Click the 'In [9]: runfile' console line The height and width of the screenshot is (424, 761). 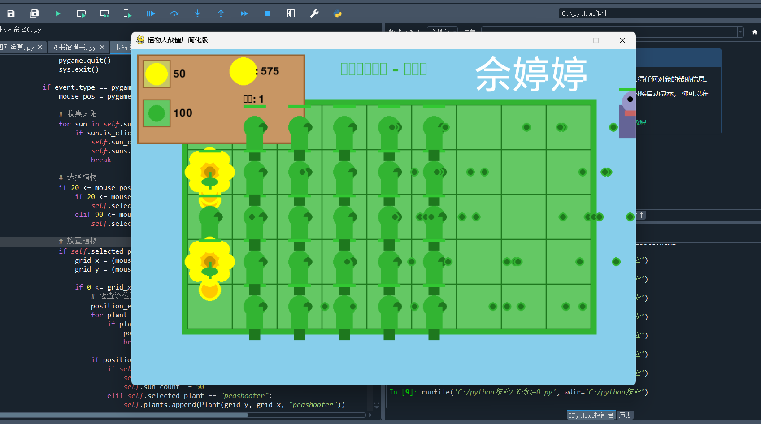[518, 392]
